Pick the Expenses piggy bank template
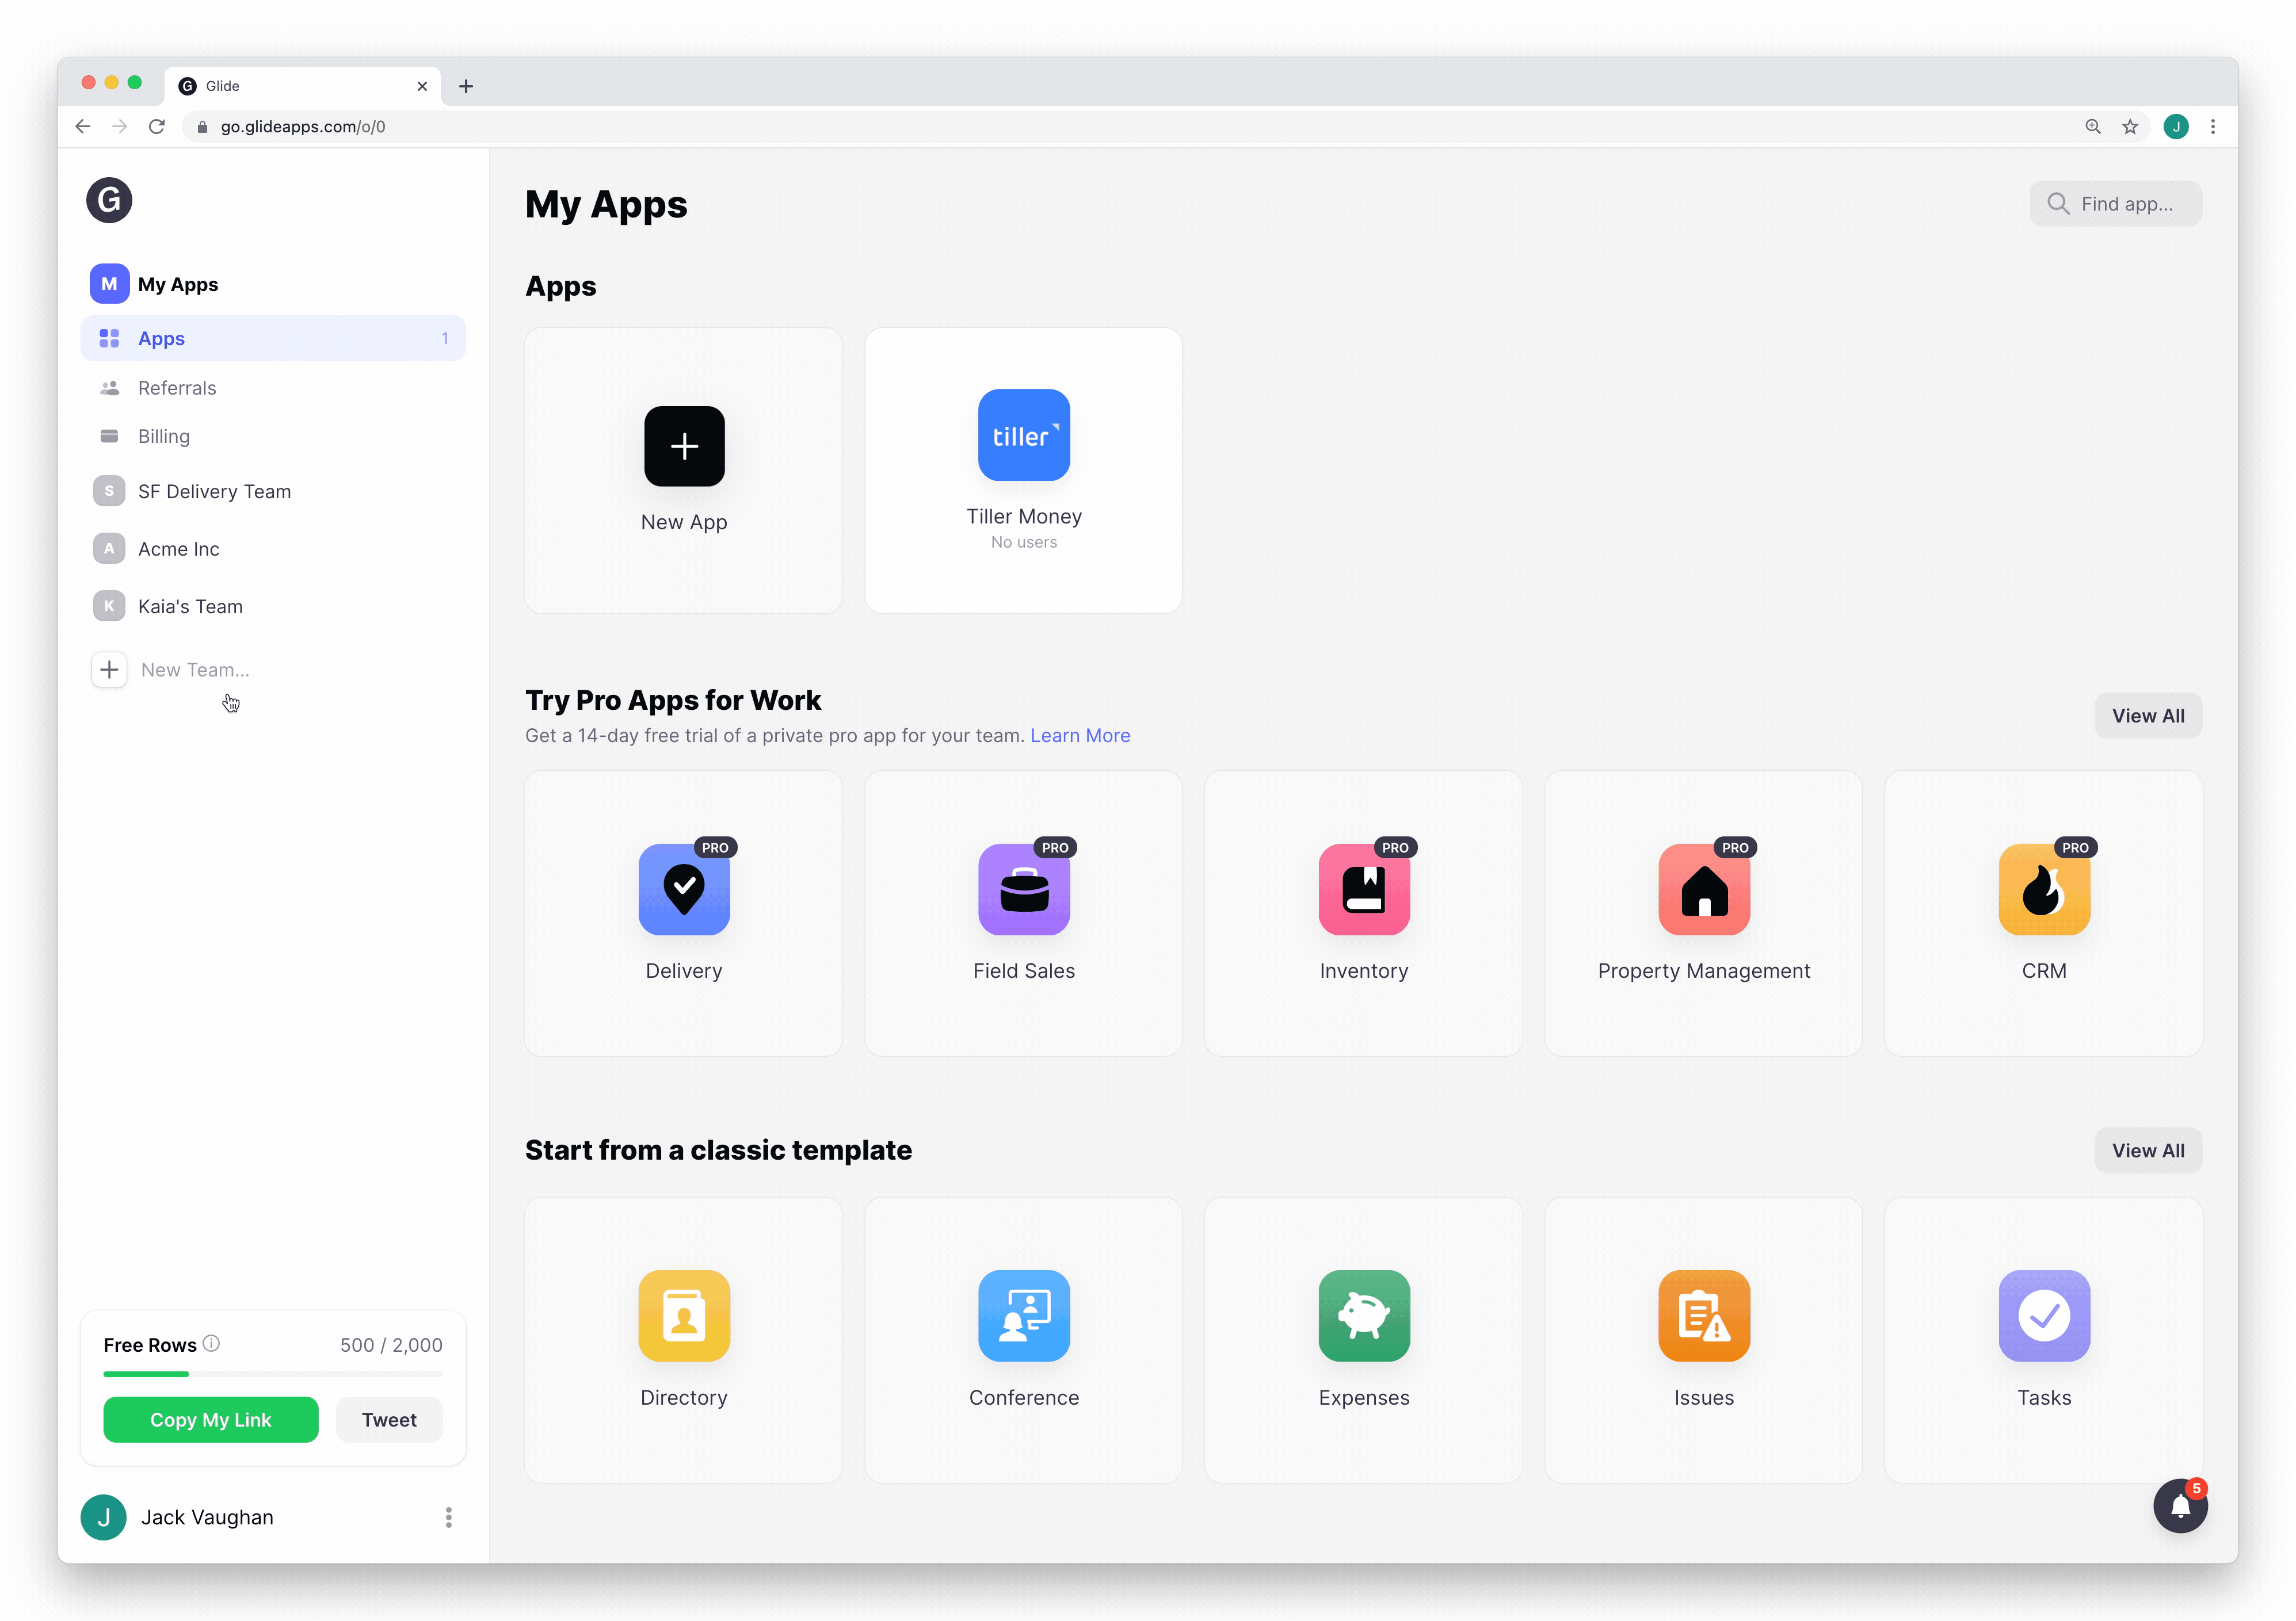The width and height of the screenshot is (2296, 1621). [1363, 1315]
